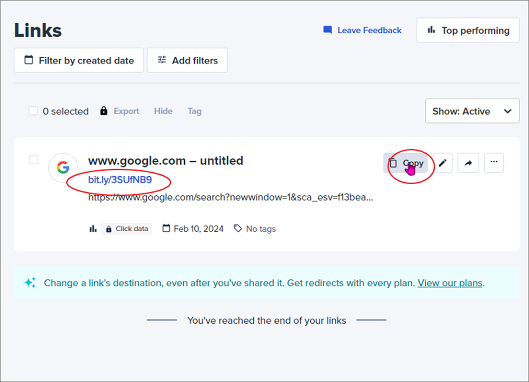This screenshot has height=382, width=529.
Task: Edit the link with pencil icon
Action: [x=443, y=163]
